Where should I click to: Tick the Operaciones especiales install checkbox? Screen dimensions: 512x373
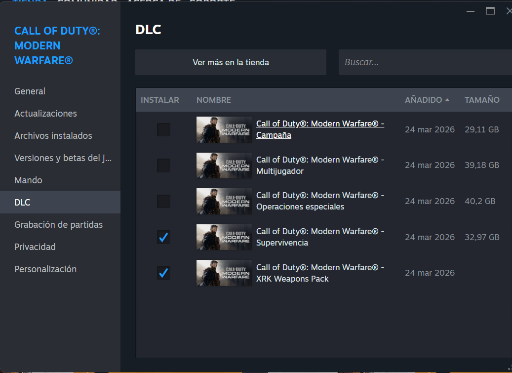pyautogui.click(x=163, y=202)
